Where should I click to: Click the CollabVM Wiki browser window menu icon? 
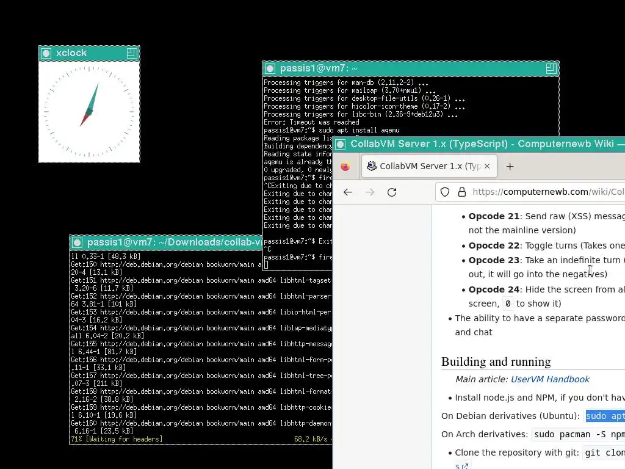pos(341,144)
